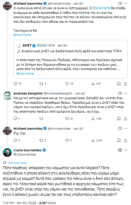Like the post with 18 likes
131x205 pixels.
point(69,84)
